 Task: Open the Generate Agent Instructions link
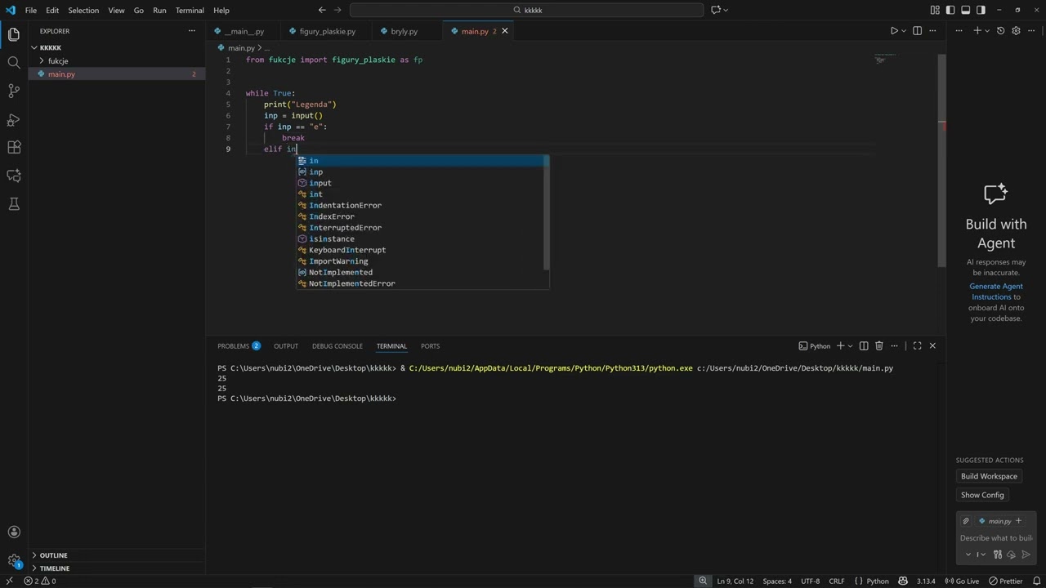tap(994, 292)
